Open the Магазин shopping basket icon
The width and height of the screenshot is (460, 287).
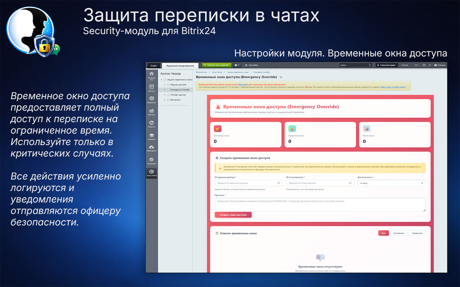pyautogui.click(x=151, y=111)
